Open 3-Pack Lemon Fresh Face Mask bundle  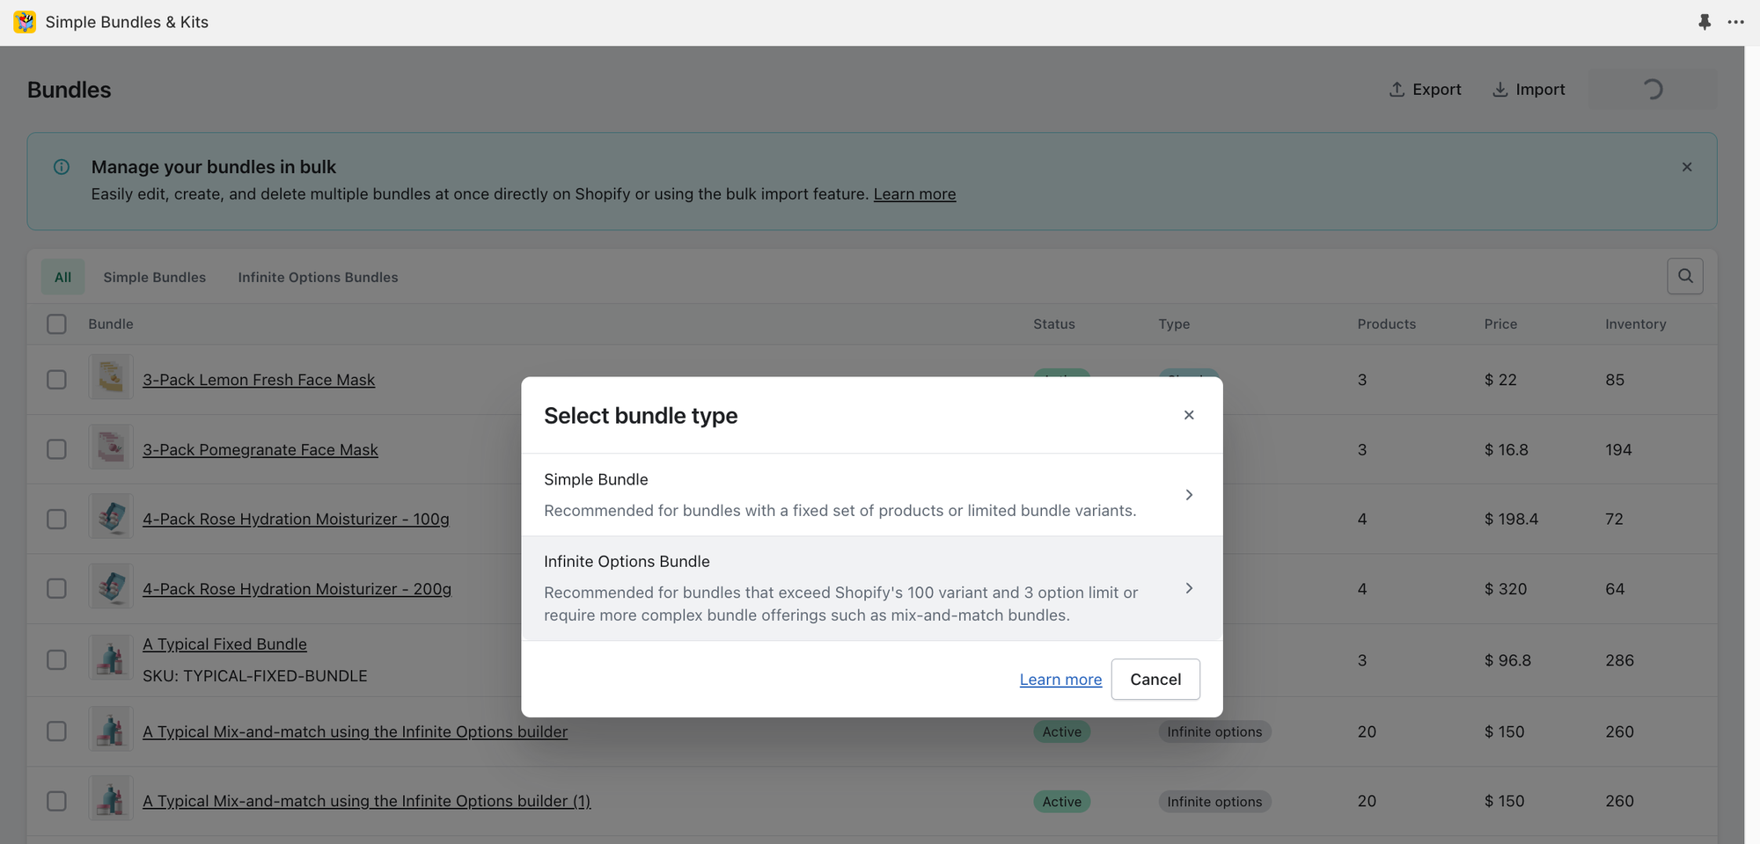[259, 380]
